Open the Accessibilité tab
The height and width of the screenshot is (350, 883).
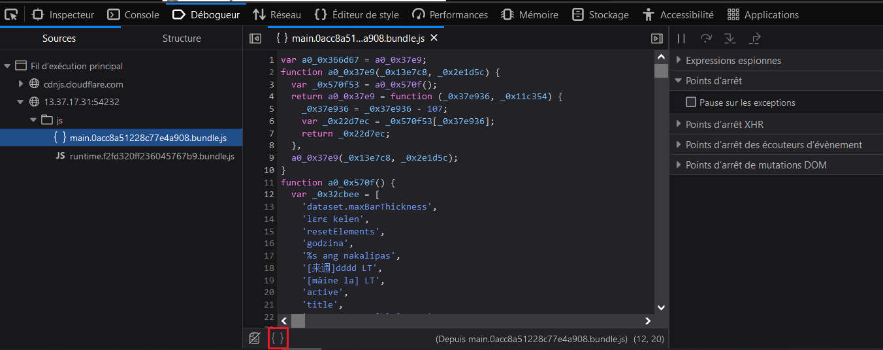(x=678, y=14)
